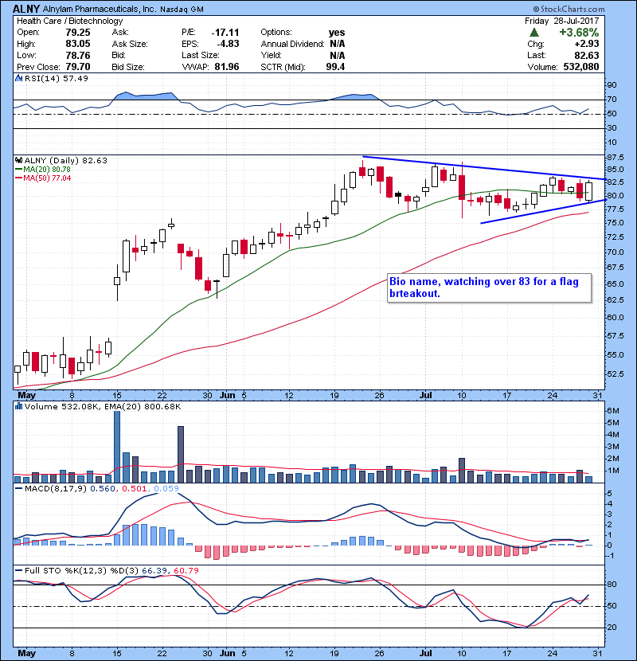Click the stochastic 66.39 %K value

coord(155,570)
